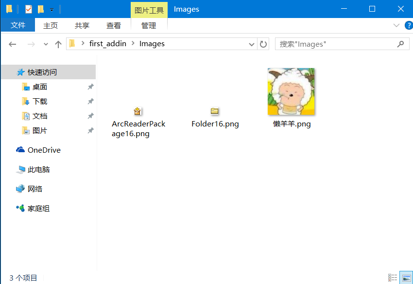Viewport: 413px width, 284px height.
Task: Select the Folder16.png file icon
Action: pyautogui.click(x=214, y=111)
